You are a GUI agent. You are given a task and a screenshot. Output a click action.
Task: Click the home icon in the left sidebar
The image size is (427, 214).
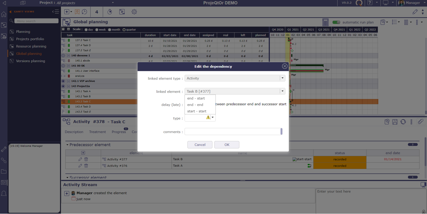(4, 14)
